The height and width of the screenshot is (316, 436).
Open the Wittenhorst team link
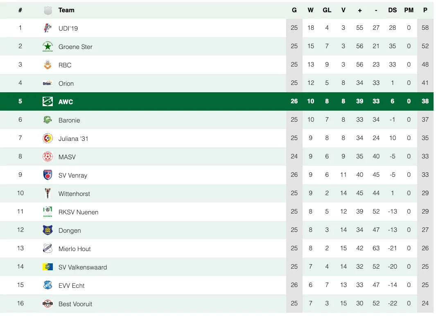[74, 194]
